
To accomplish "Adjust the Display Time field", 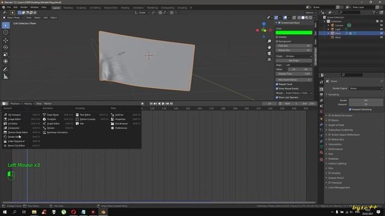I will (x=294, y=74).
